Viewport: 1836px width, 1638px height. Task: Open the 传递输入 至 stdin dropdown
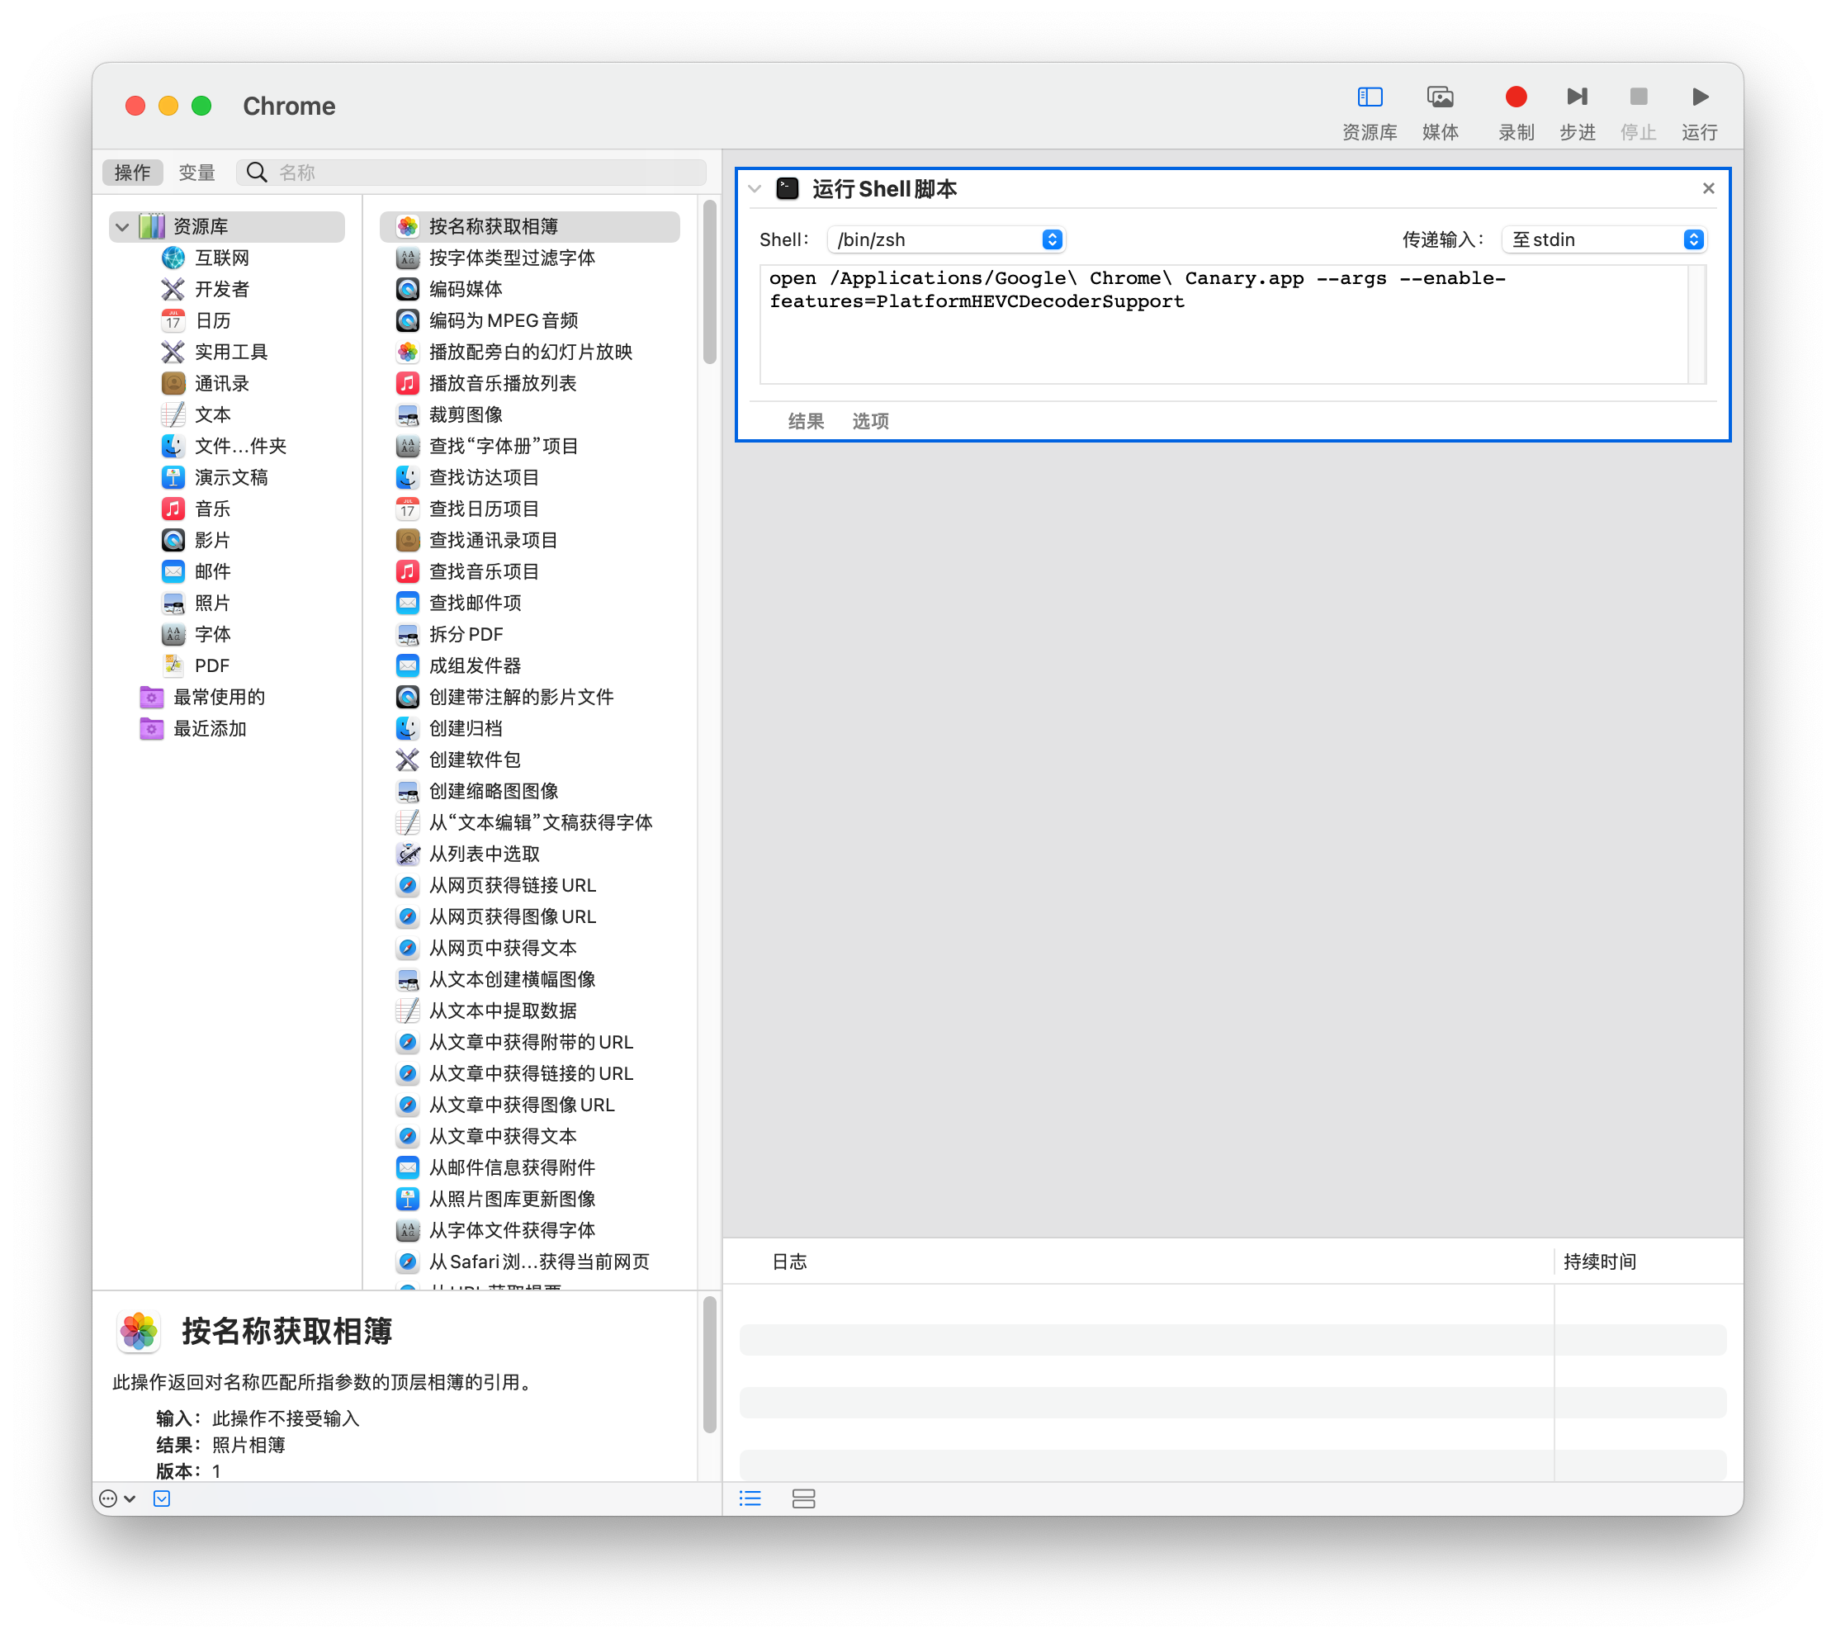[1605, 239]
